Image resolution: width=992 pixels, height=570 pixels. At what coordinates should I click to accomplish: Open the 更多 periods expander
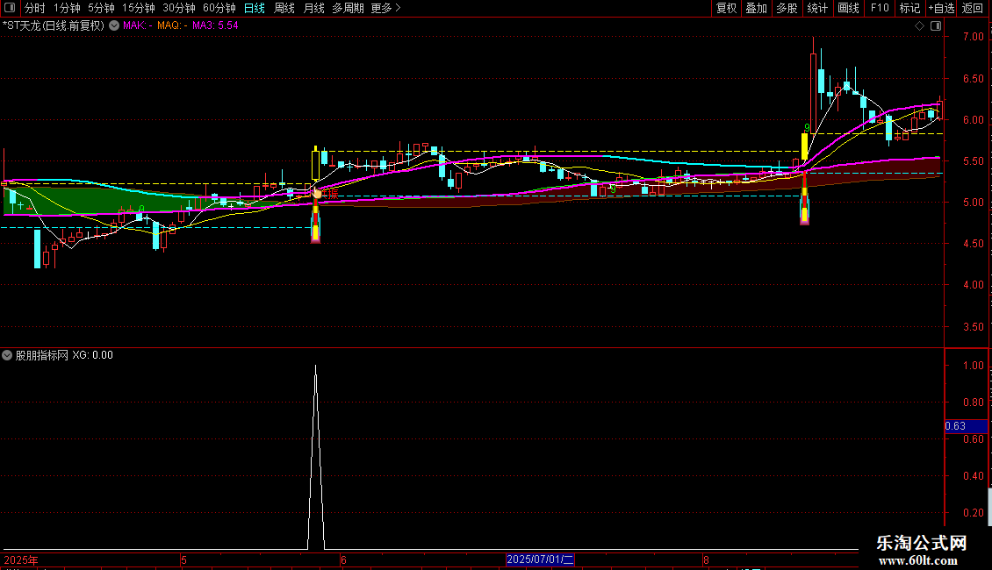385,8
